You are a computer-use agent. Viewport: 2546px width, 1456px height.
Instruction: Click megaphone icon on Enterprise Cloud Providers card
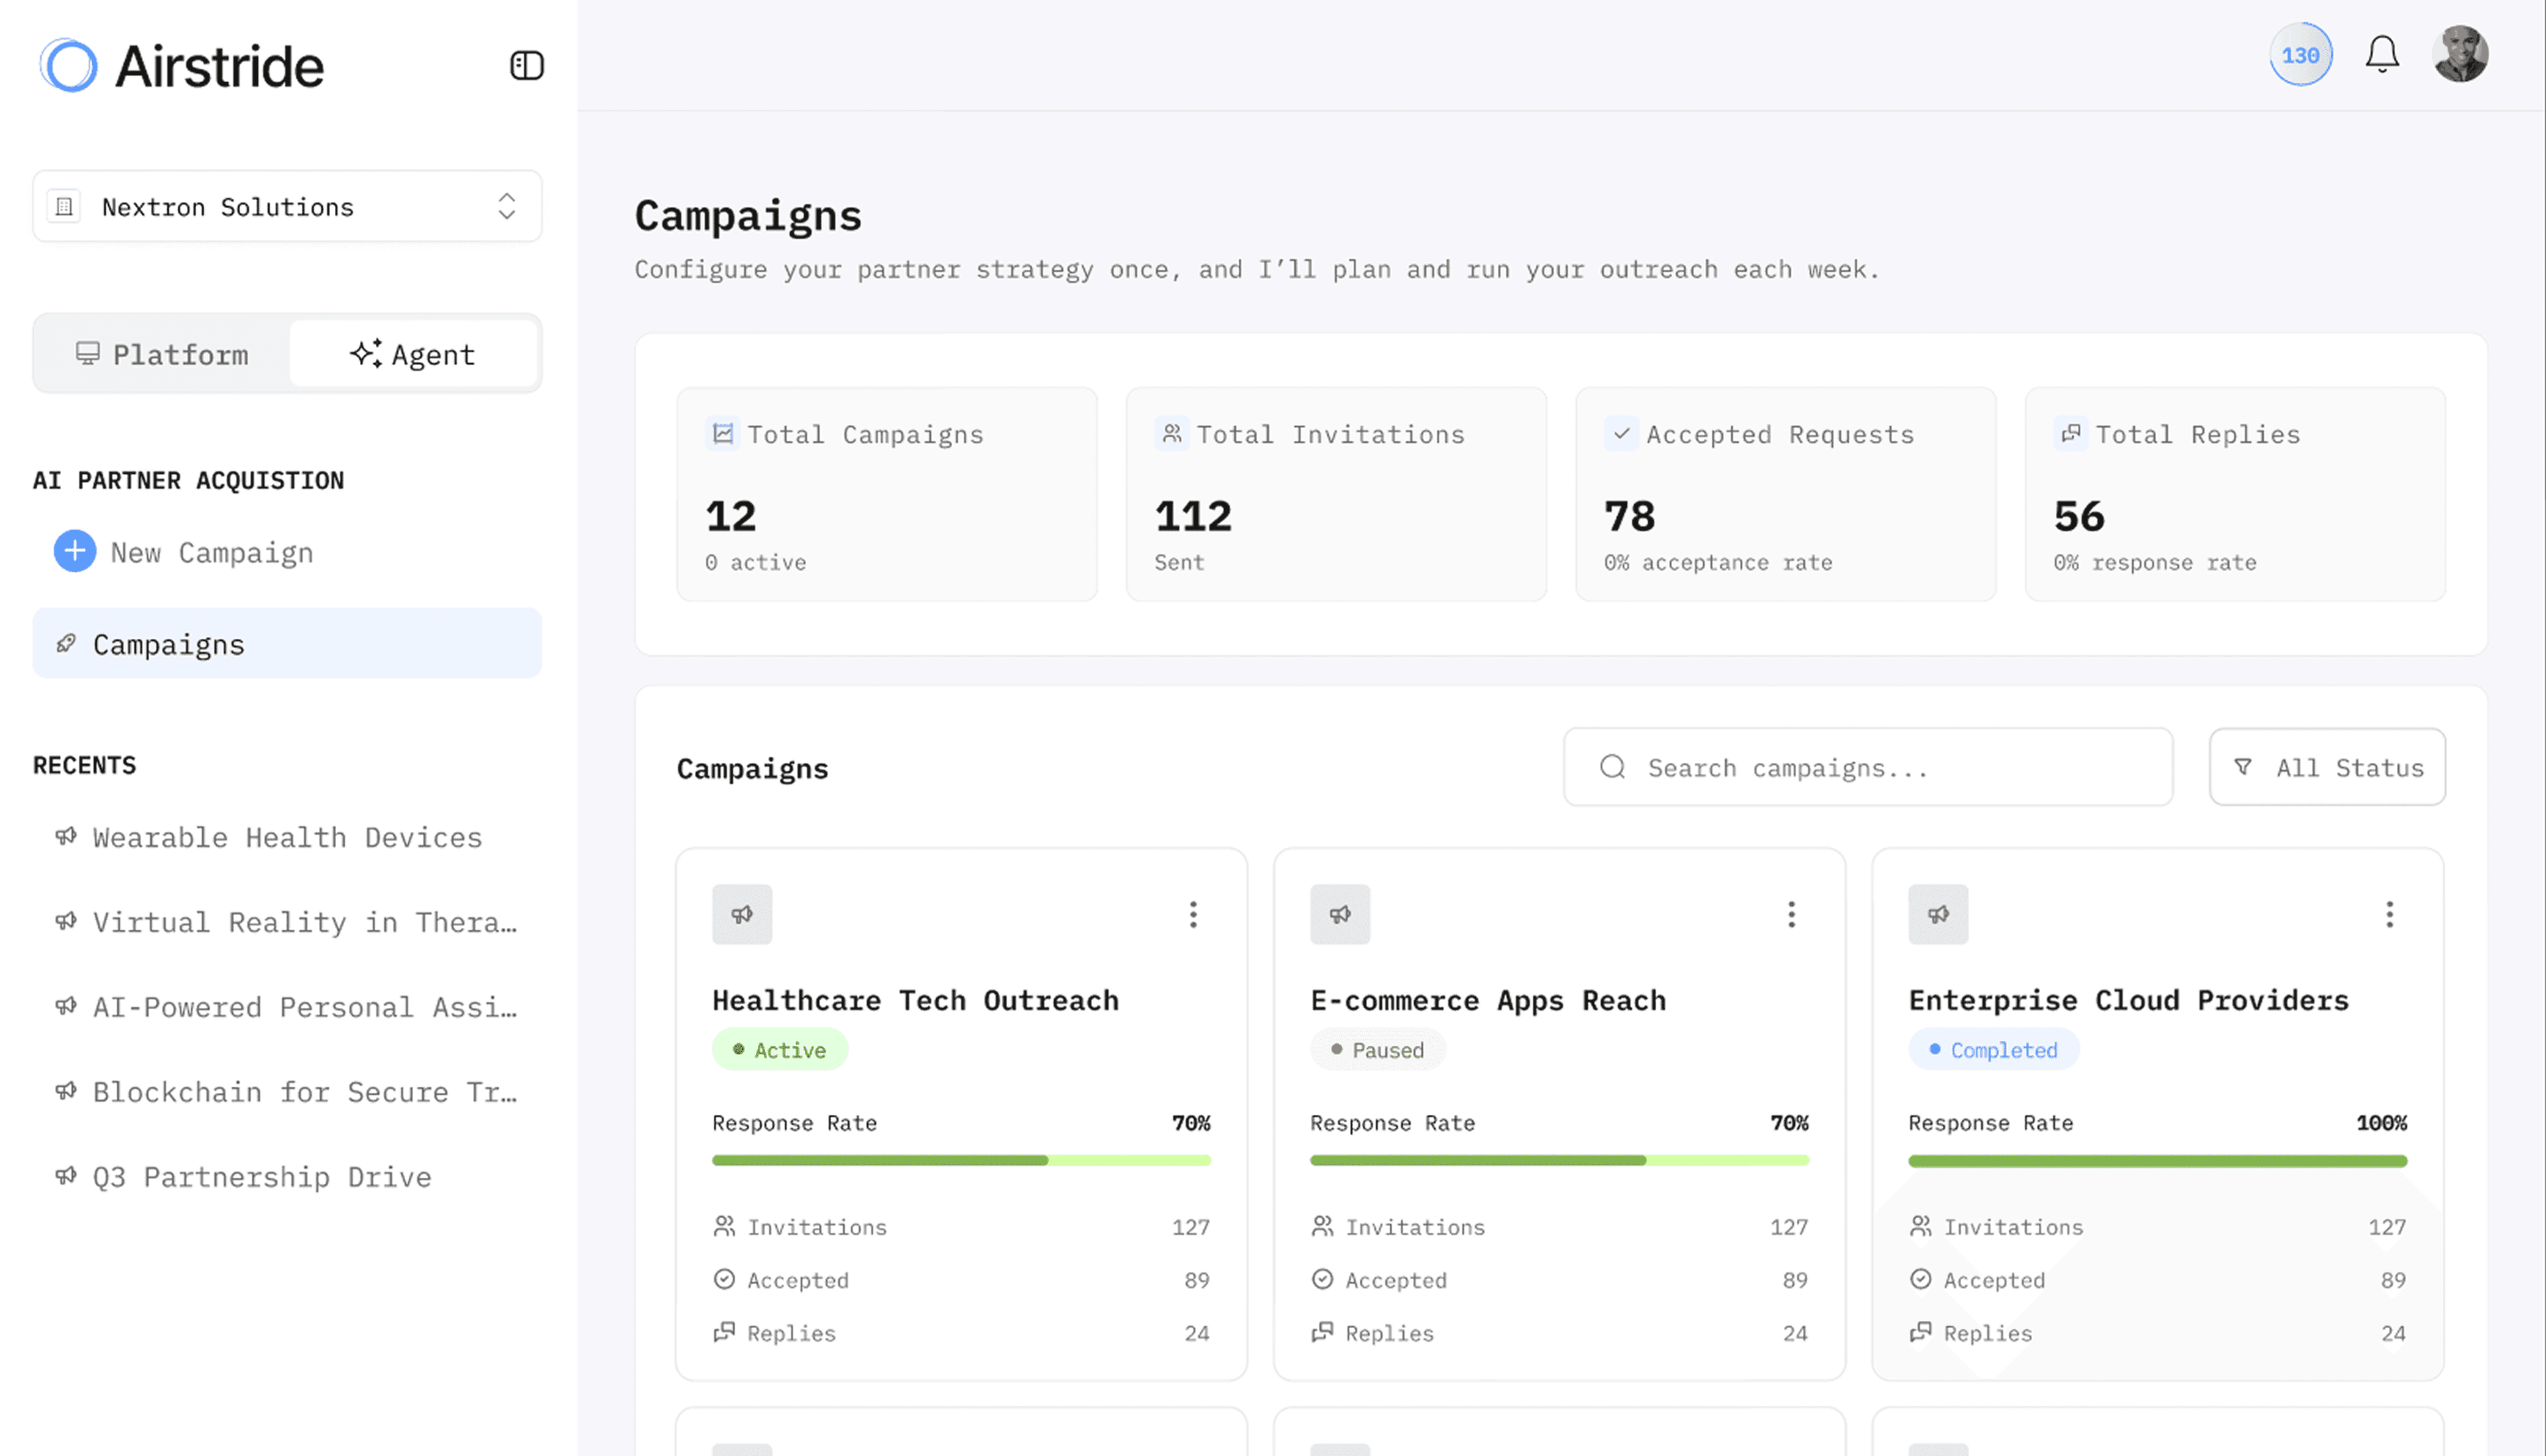[x=1938, y=914]
